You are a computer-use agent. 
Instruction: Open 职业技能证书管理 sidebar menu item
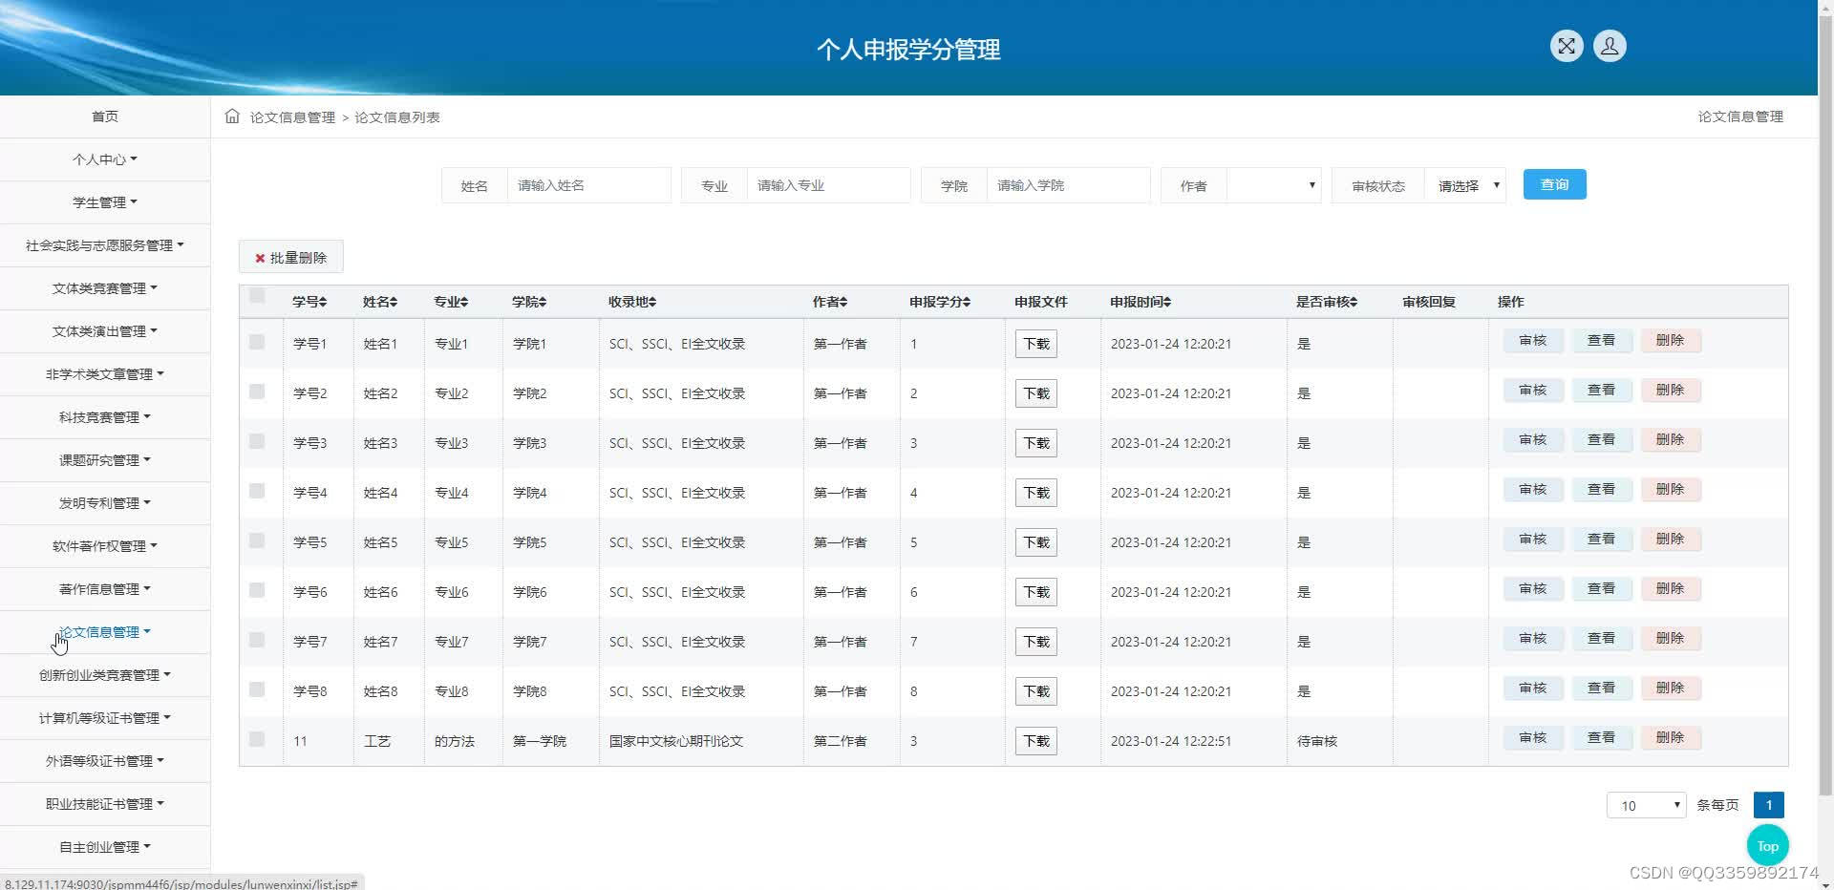(x=105, y=804)
